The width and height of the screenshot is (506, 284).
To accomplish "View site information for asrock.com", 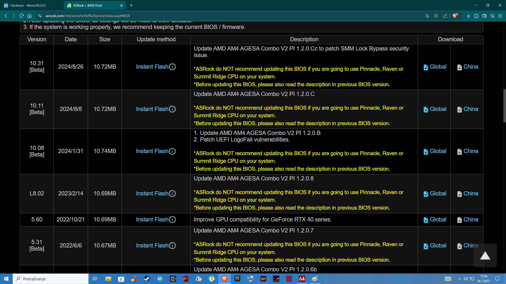I will [40, 16].
